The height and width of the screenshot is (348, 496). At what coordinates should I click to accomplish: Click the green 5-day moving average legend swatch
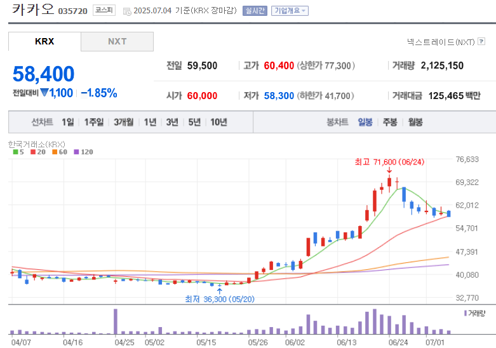click(15, 152)
